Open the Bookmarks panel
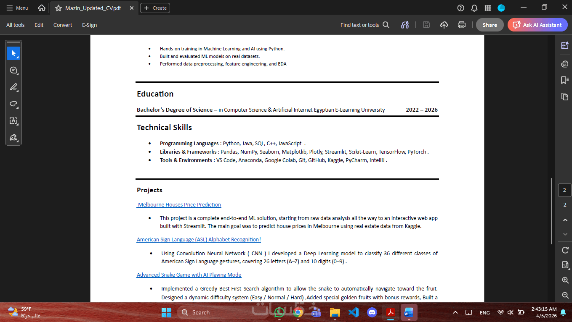This screenshot has width=572, height=322. click(x=564, y=80)
